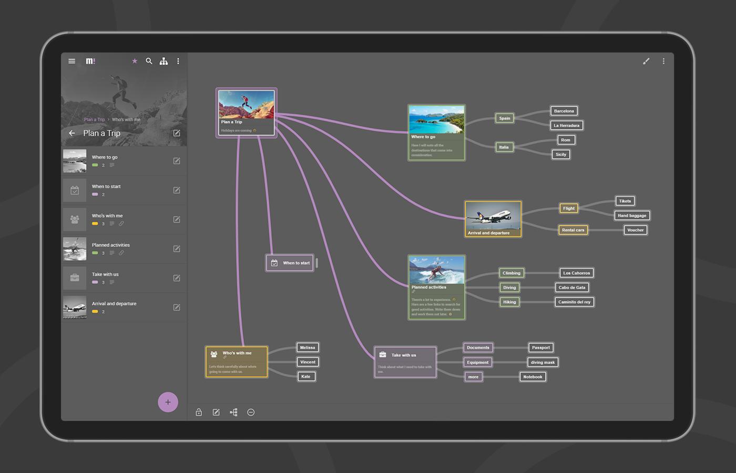The width and height of the screenshot is (736, 473).
Task: Click the Passport node
Action: [541, 347]
